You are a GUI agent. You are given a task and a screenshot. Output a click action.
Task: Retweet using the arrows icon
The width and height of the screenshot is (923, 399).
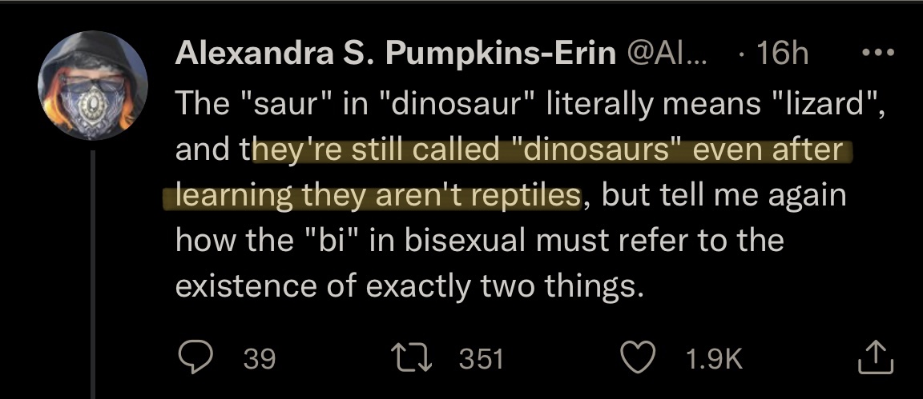pyautogui.click(x=413, y=358)
